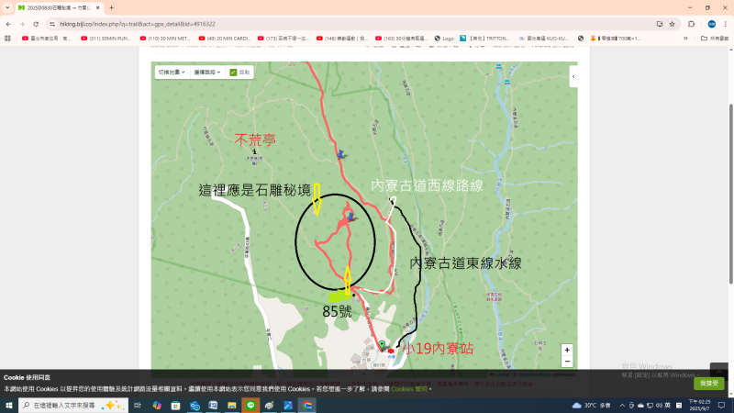The height and width of the screenshot is (413, 734).
Task: Open the (110) 30 MIN MET... bookmark
Action: point(165,39)
